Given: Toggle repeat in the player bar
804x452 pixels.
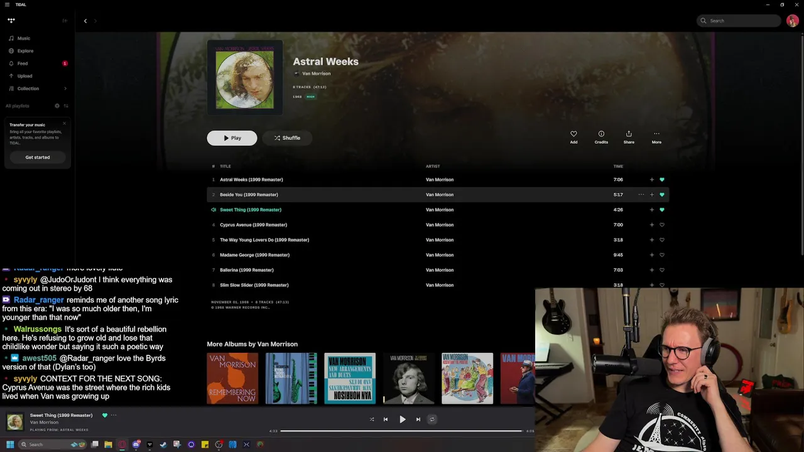Looking at the screenshot, I should click(432, 419).
